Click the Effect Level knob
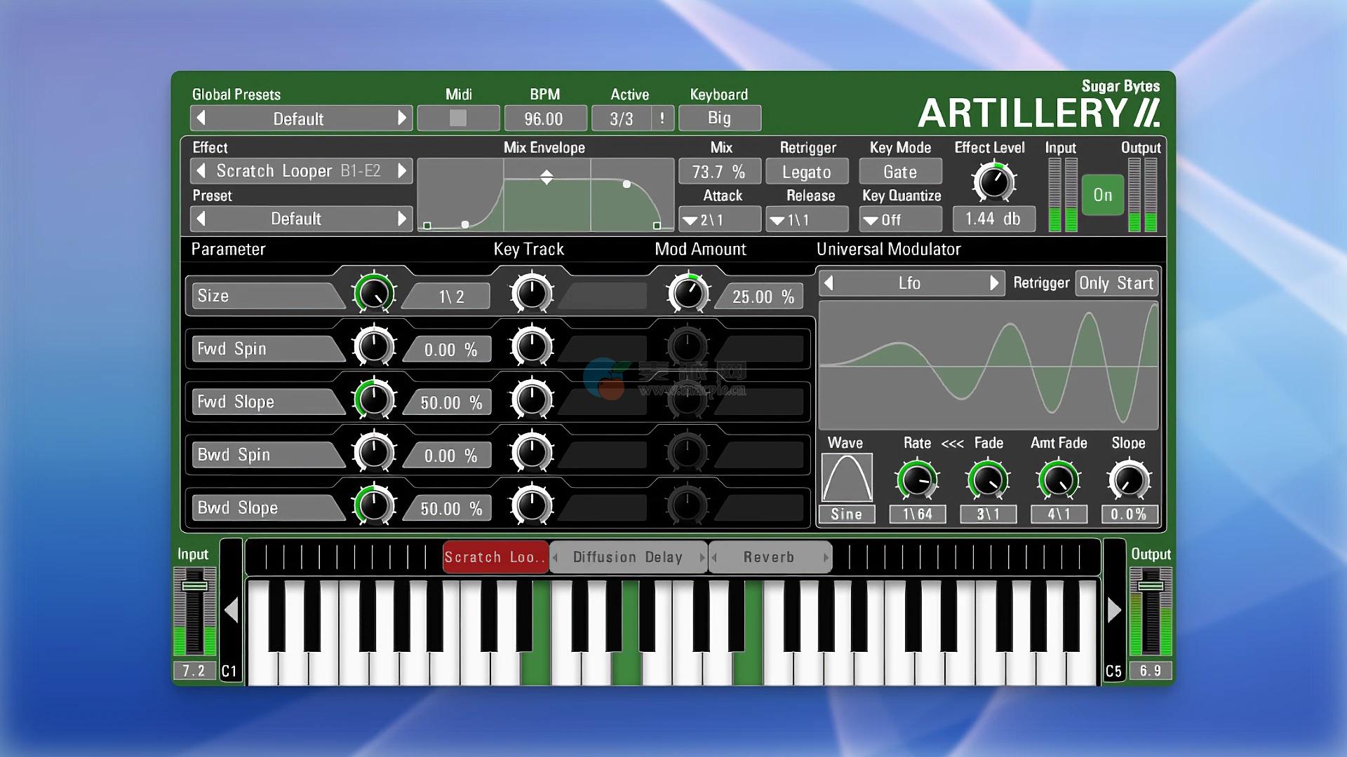The height and width of the screenshot is (757, 1347). (993, 182)
